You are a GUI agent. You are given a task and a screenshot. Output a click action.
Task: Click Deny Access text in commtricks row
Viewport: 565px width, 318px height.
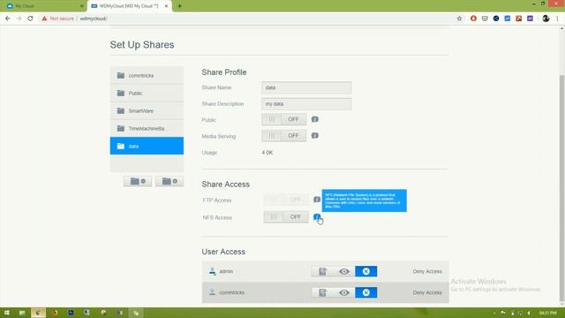(x=427, y=292)
